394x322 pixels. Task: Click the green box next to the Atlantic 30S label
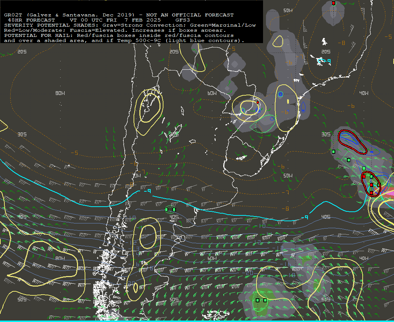333,152
